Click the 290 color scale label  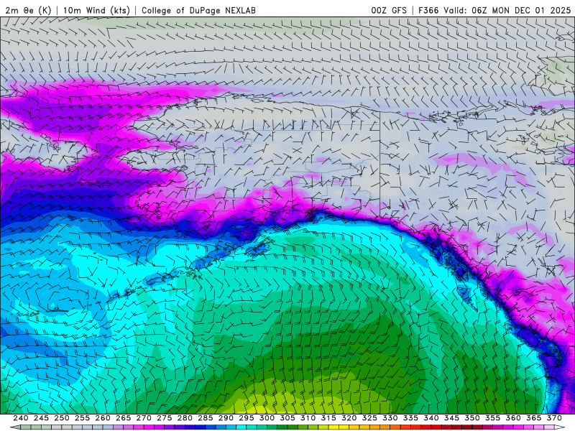click(x=226, y=418)
